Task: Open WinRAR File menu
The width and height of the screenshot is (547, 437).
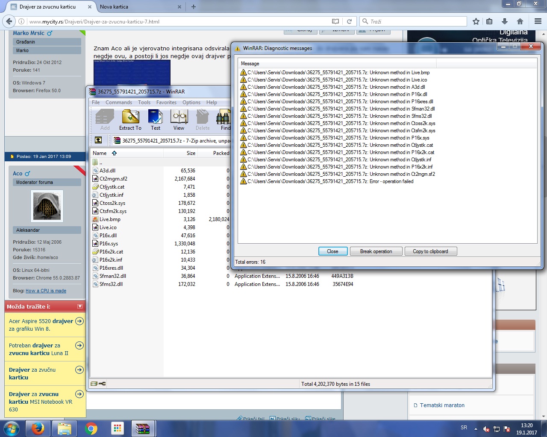Action: click(x=96, y=102)
